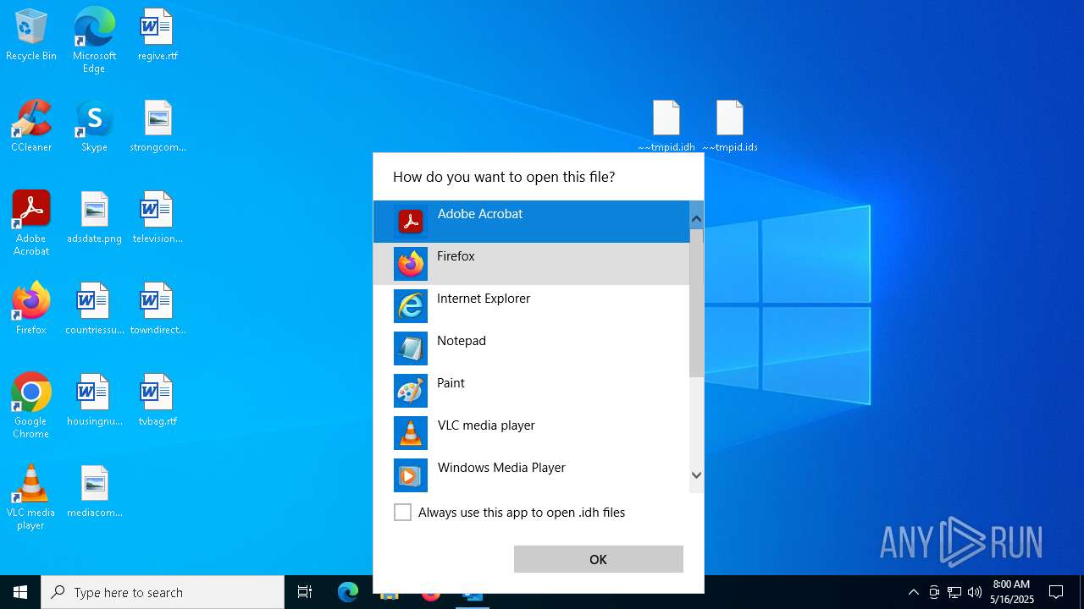
Task: Select the towndirect... Word document
Action: pos(158,310)
